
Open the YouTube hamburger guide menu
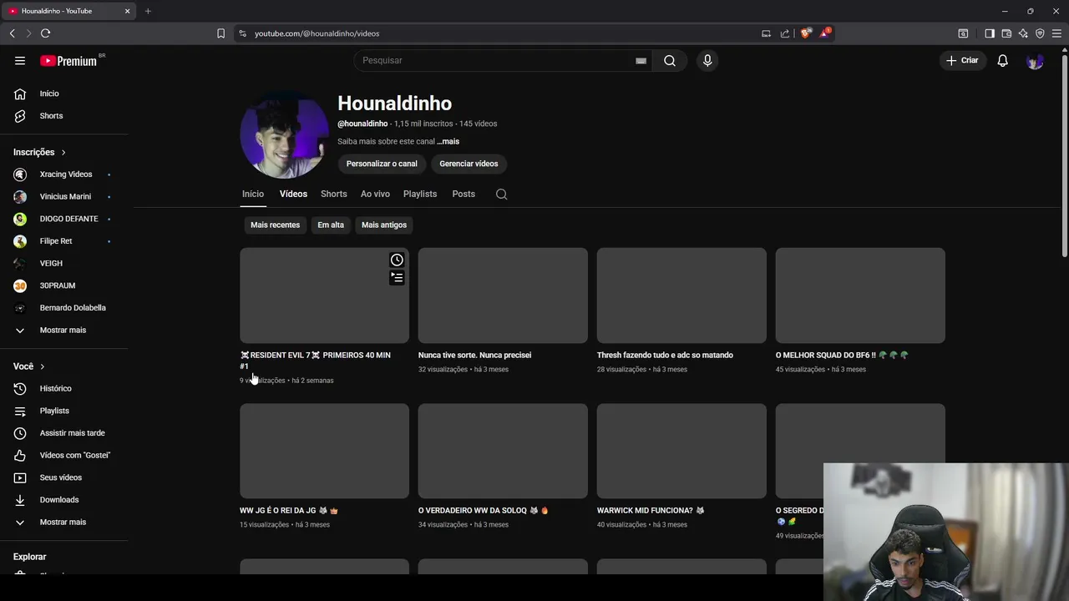(20, 60)
